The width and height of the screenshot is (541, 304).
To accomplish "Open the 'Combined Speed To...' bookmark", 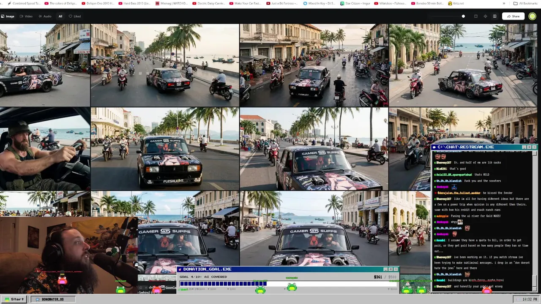I will click(x=24, y=3).
